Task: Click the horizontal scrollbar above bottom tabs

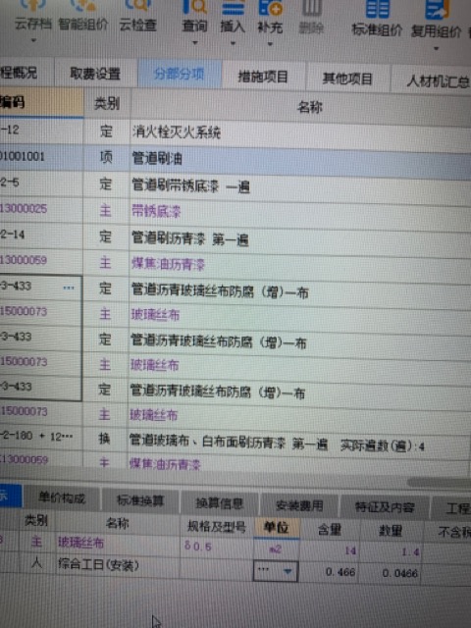Action: tap(439, 482)
